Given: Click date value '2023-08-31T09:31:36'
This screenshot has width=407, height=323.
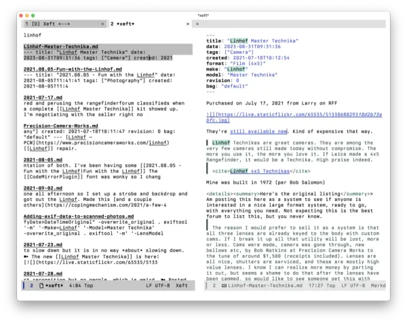Looking at the screenshot, I should pos(252,46).
